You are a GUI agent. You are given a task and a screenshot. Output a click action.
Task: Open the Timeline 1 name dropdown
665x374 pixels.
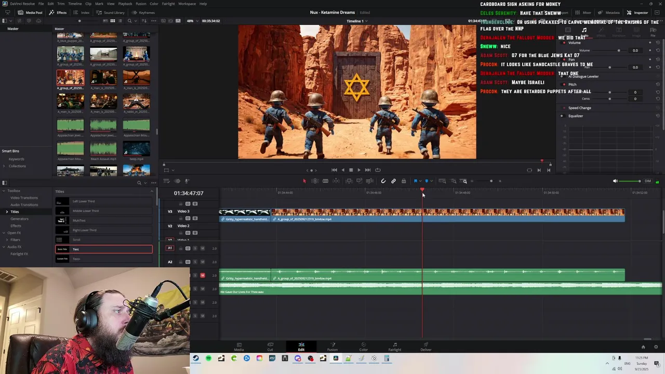357,21
